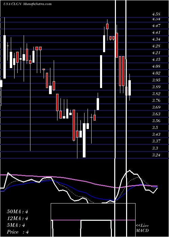Image resolution: width=169 pixels, height=237 pixels.
Task: Click the 4.02 price axis label
Action: pos(156,73)
